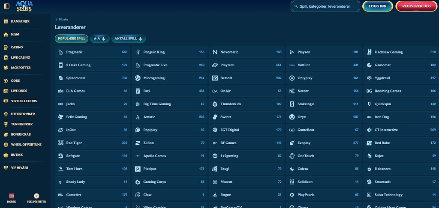Open the Ezugi provider card
The width and height of the screenshot is (439, 208).
247,169
